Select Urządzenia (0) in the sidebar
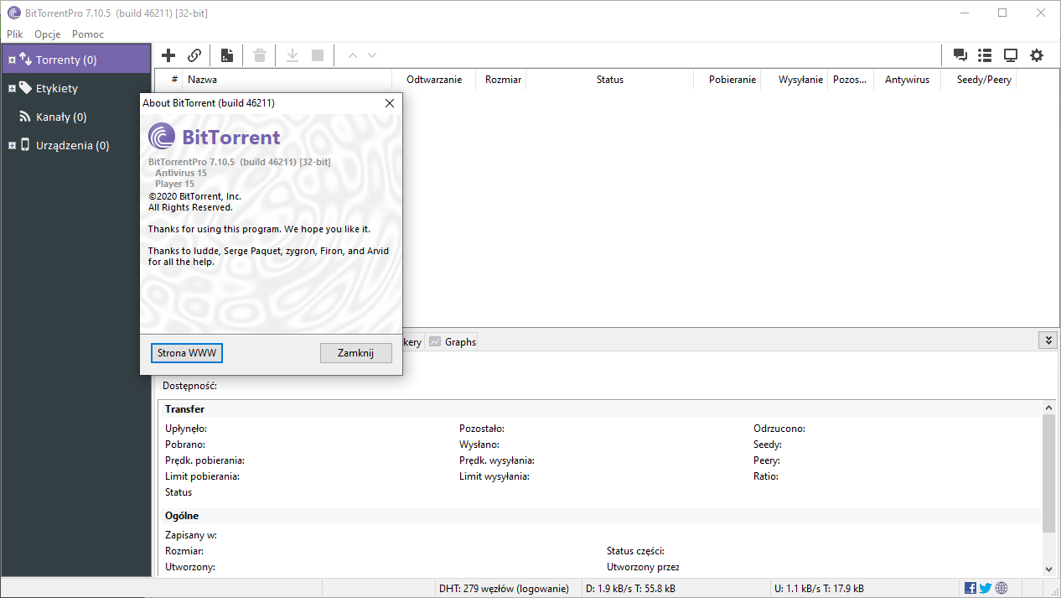This screenshot has width=1061, height=598. tap(75, 145)
